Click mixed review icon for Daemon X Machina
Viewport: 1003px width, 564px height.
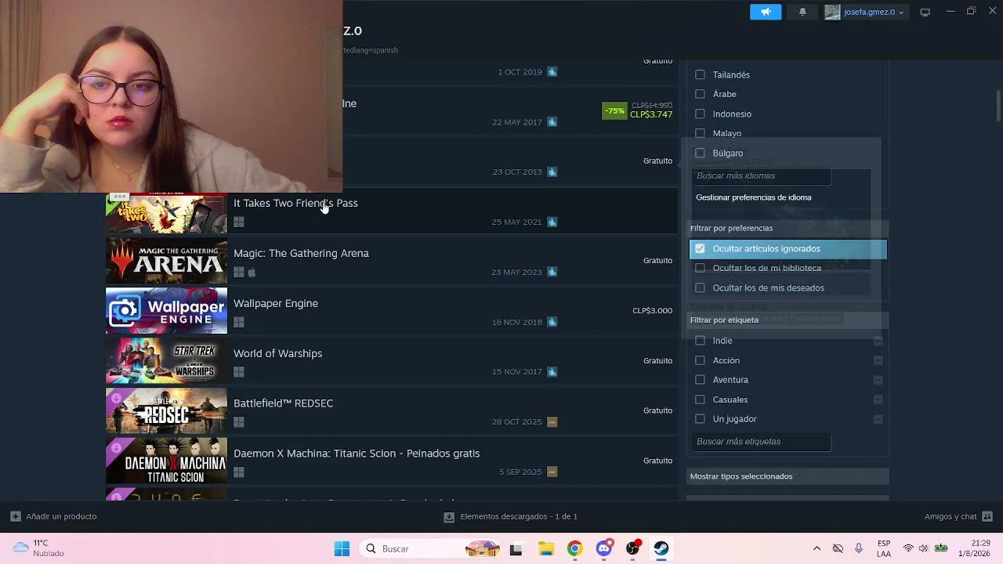(x=552, y=472)
